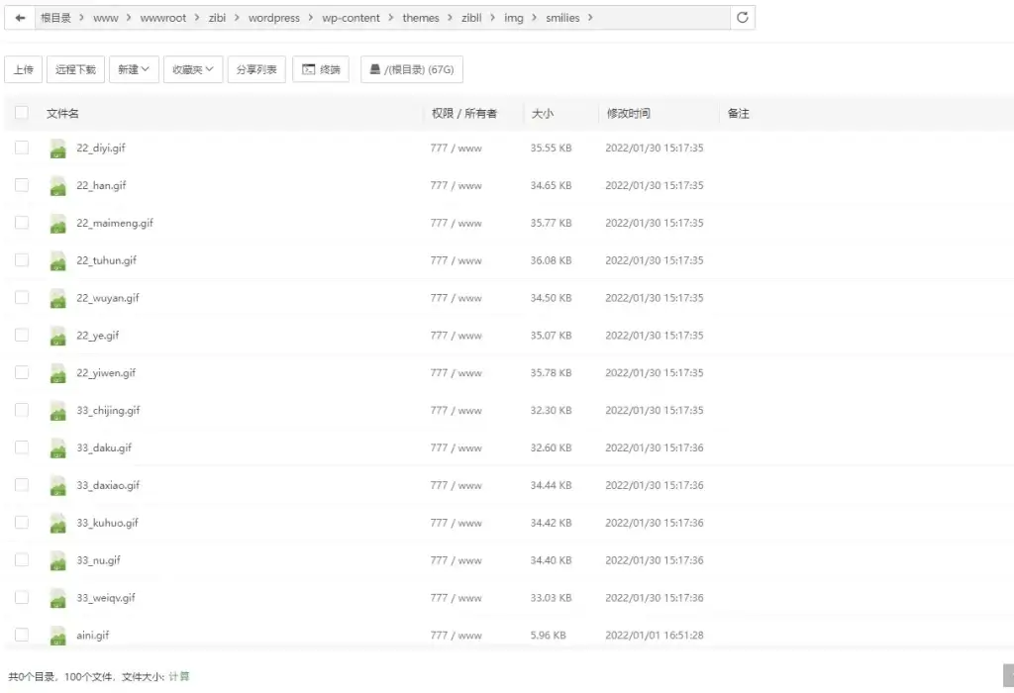Click the 22_diyi.gif file icon
Screen dimensions: 1014x693
(x=57, y=148)
